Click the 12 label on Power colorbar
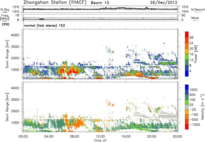Image resolution: width=205 pixels, height=142 pixels. pos(191,60)
